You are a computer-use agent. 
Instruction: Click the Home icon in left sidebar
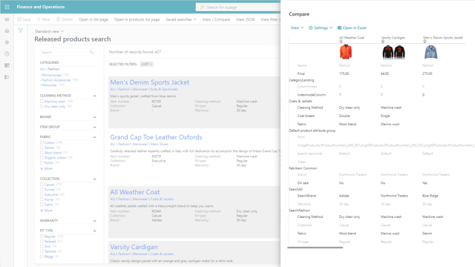[x=7, y=30]
